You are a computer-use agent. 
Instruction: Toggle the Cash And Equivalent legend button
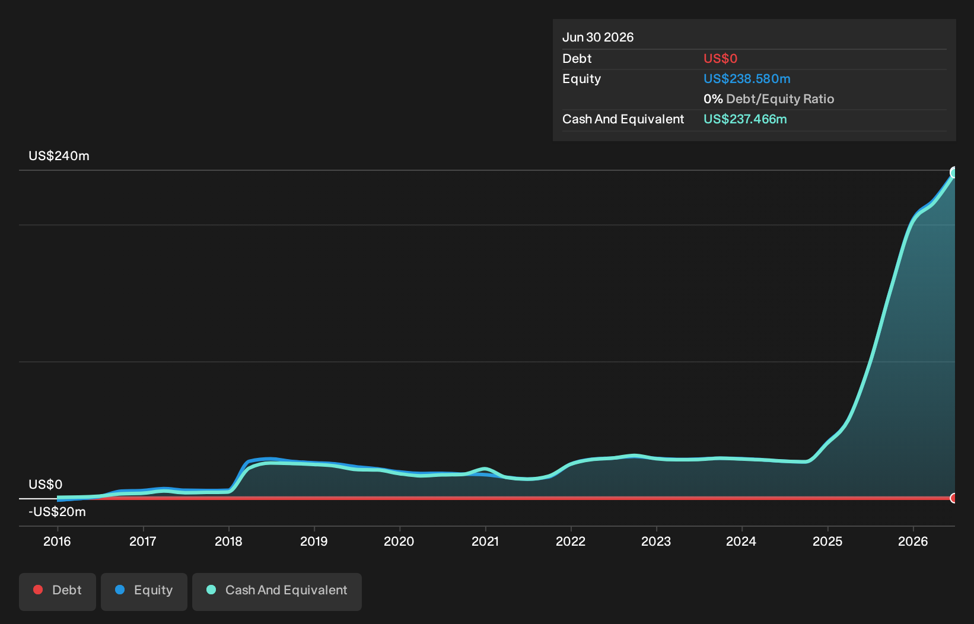277,591
